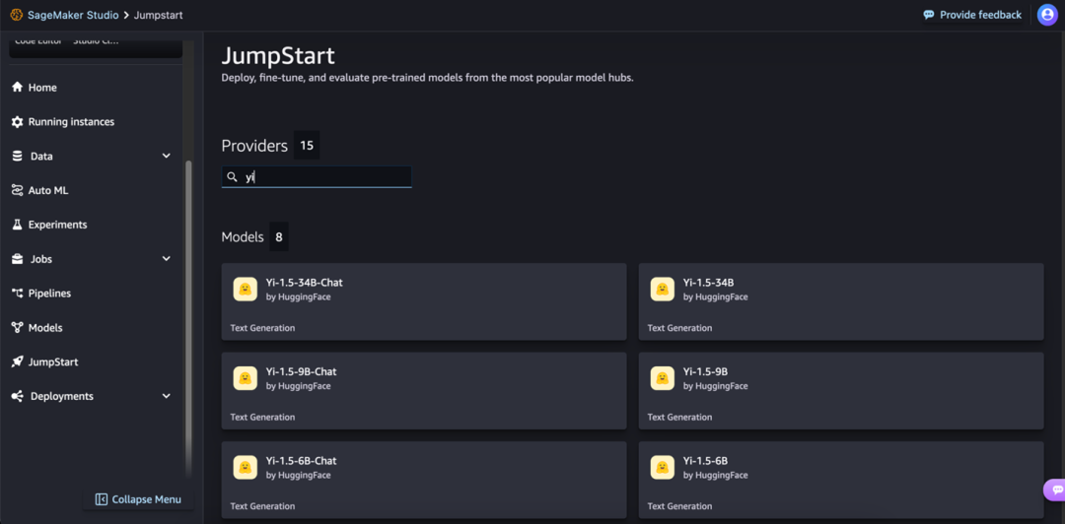Click the Deployments share icon
This screenshot has height=524, width=1065.
point(18,396)
